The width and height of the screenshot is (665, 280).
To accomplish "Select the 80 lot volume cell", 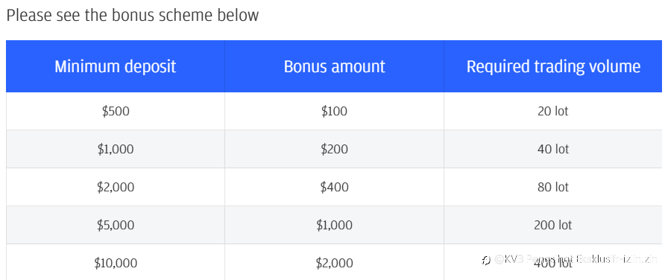I will [553, 187].
